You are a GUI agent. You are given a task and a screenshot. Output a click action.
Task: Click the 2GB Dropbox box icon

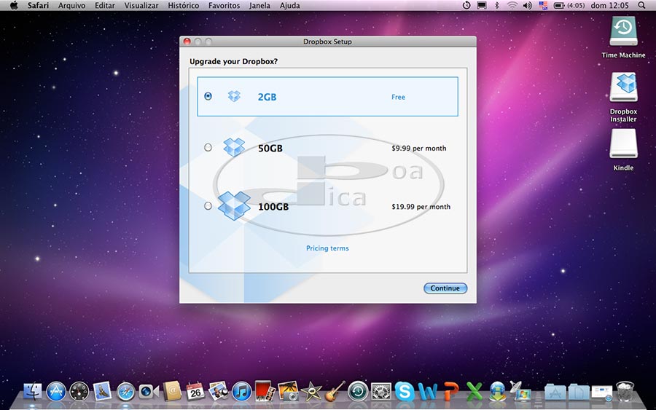coord(234,97)
